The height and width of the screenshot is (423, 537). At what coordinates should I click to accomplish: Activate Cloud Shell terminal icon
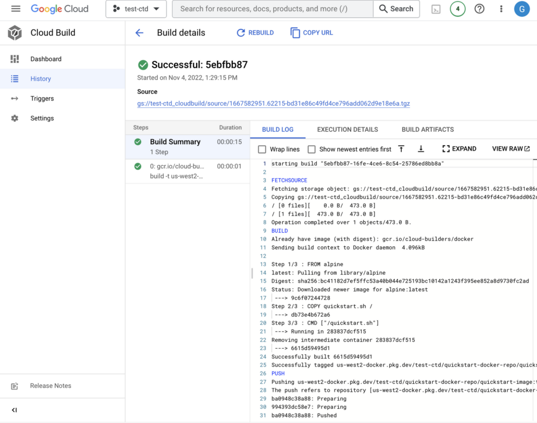pos(436,9)
